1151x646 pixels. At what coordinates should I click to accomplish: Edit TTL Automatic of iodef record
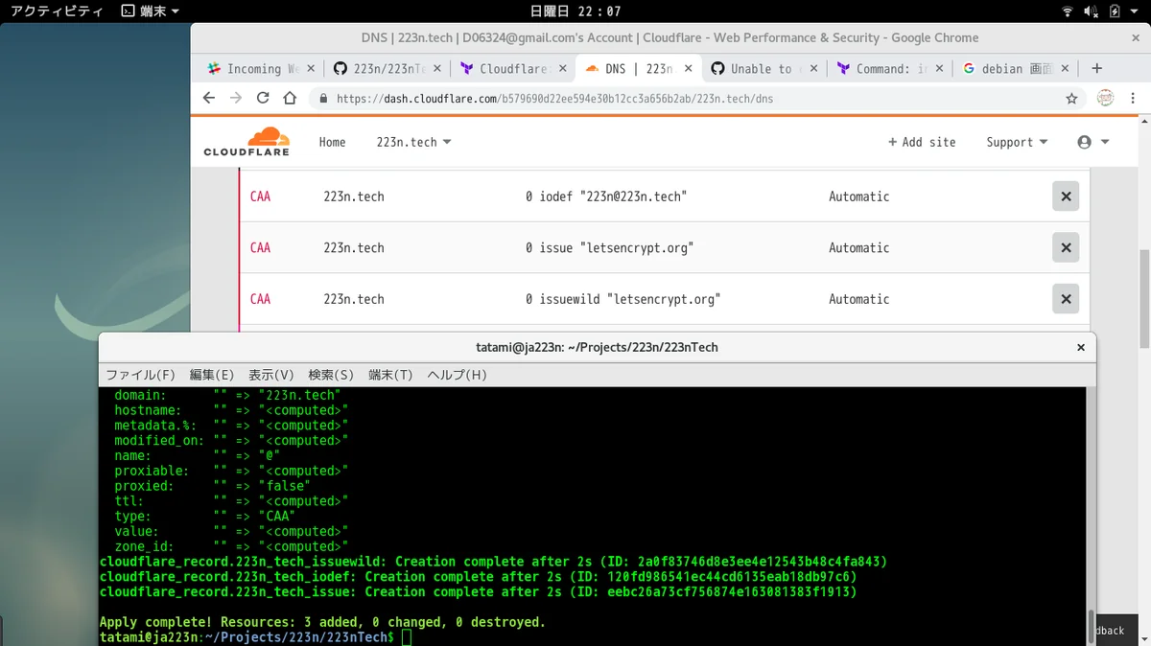click(x=858, y=196)
